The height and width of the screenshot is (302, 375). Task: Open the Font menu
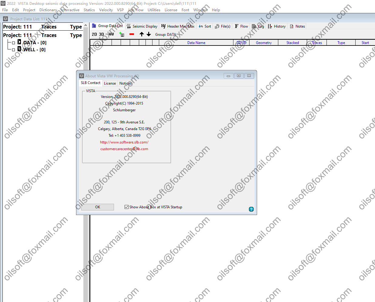(x=185, y=10)
